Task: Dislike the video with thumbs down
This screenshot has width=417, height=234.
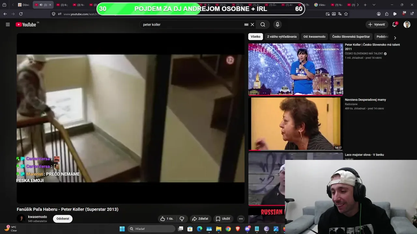Action: (x=182, y=219)
